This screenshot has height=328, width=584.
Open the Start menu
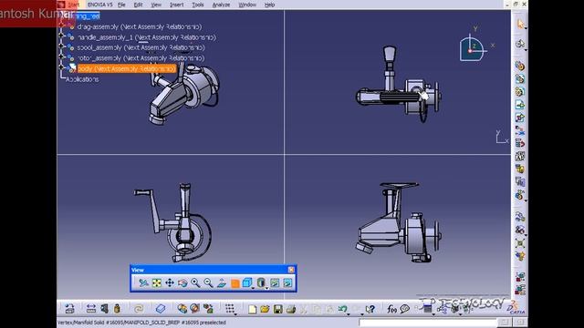click(x=73, y=5)
